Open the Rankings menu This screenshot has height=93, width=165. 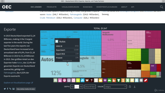[88, 7]
